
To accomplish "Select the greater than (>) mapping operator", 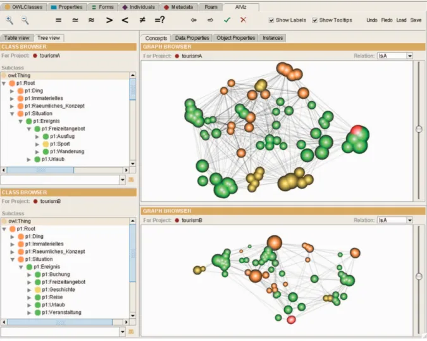I will [x=109, y=20].
